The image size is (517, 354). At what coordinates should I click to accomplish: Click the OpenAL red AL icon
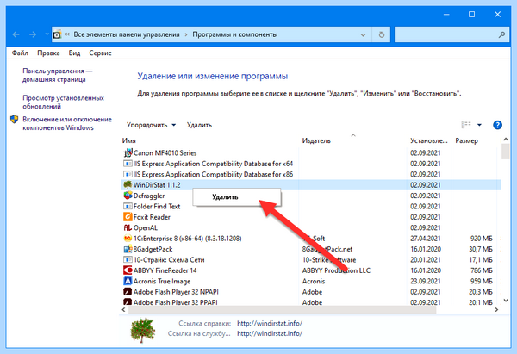point(128,227)
